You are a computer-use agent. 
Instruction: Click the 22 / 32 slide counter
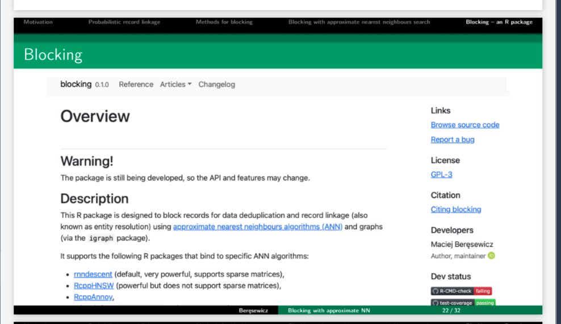[451, 310]
